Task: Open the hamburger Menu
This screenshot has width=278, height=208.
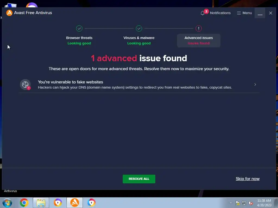Action: tap(244, 13)
